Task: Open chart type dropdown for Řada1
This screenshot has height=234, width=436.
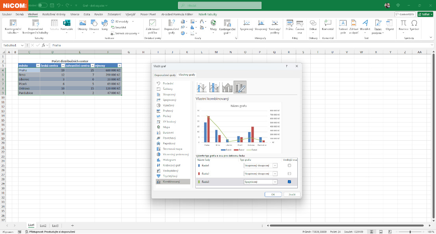Action: [275, 165]
